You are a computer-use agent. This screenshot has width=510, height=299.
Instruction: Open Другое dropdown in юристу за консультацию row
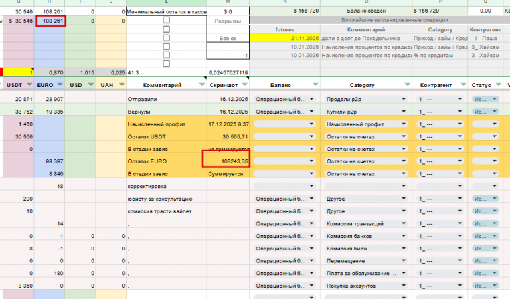pyautogui.click(x=403, y=199)
